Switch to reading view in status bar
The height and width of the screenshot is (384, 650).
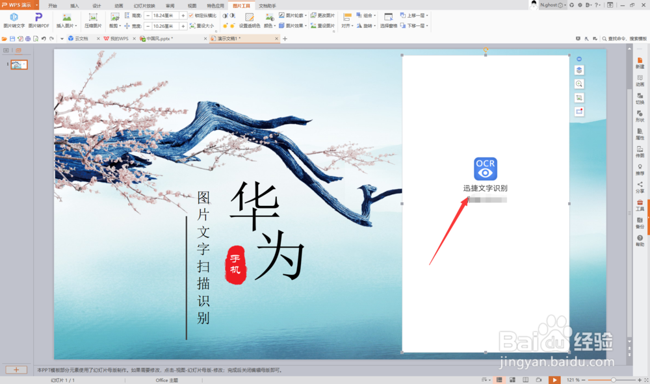pos(525,380)
